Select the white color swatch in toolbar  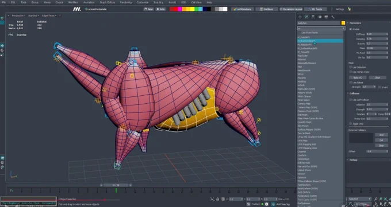(225, 9)
